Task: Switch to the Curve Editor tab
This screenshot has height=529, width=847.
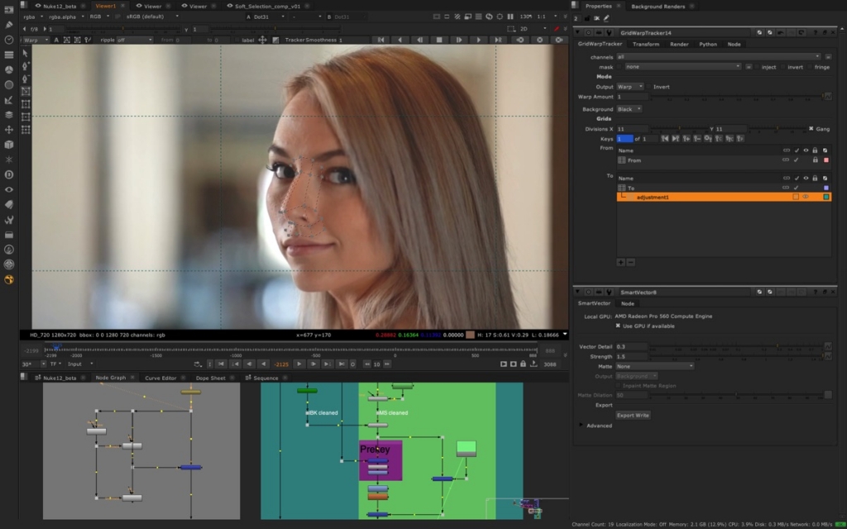Action: [160, 378]
